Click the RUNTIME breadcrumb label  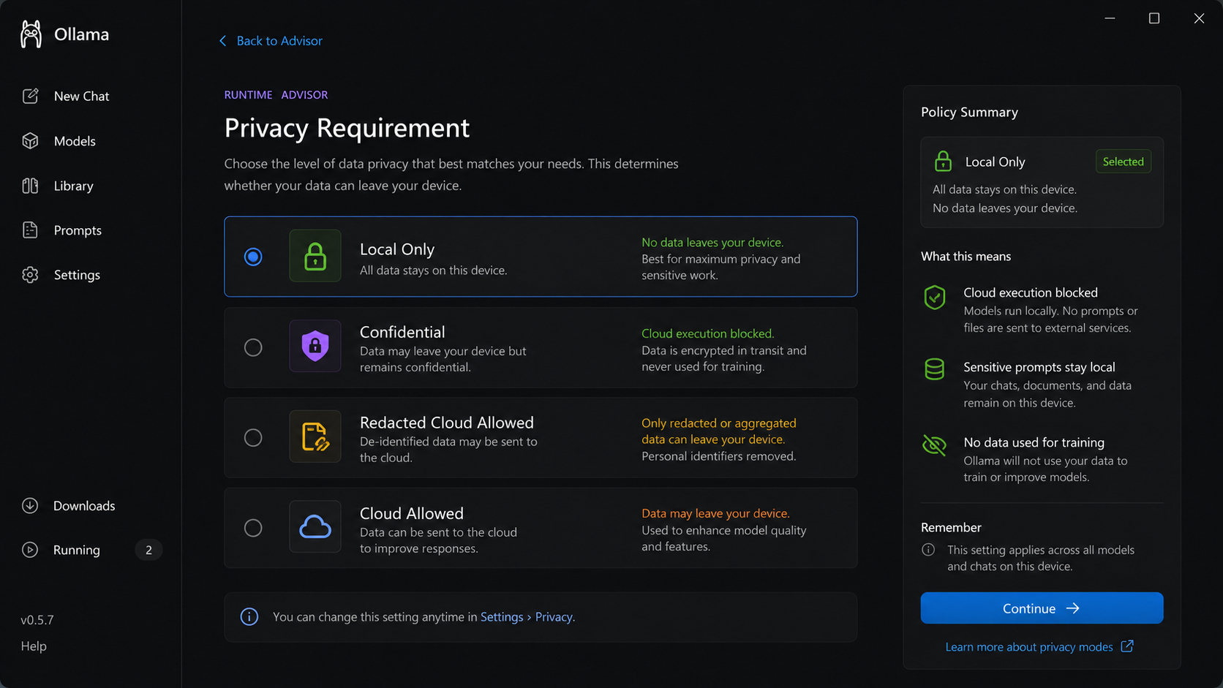tap(248, 95)
